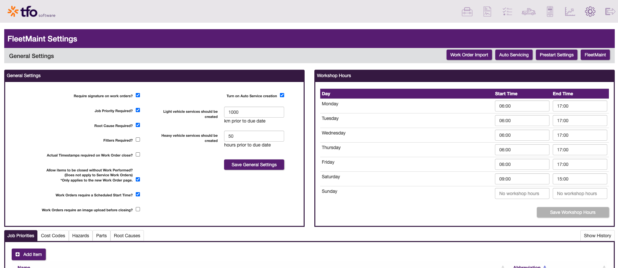Click the light vehicle km field showing 1000
Screen dimensions: 618x268
(x=254, y=112)
